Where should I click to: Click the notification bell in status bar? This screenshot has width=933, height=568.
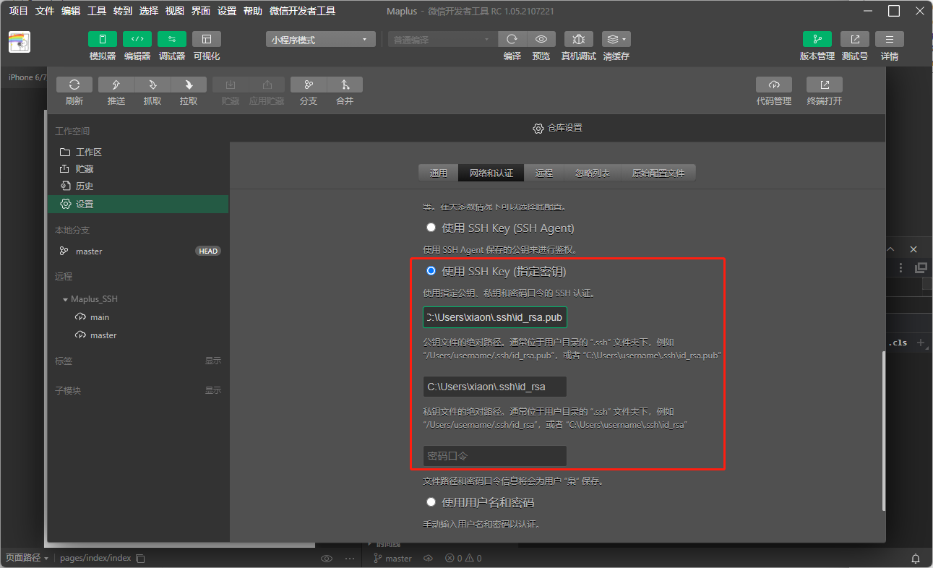click(916, 559)
